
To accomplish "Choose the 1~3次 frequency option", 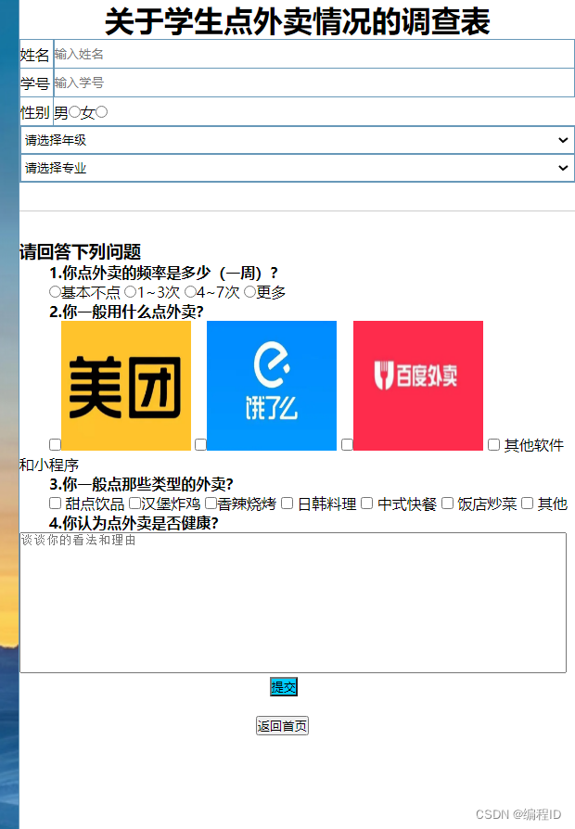I will click(130, 292).
